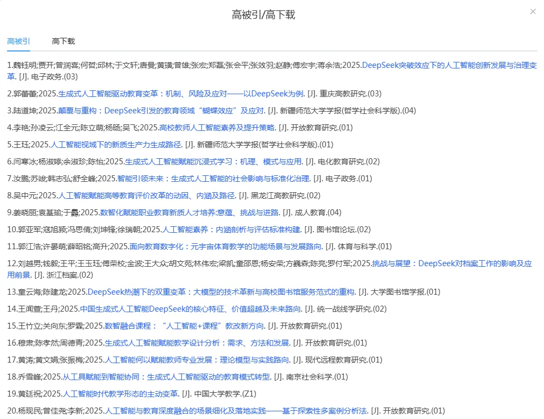Select the 高被引 tab

pos(19,41)
